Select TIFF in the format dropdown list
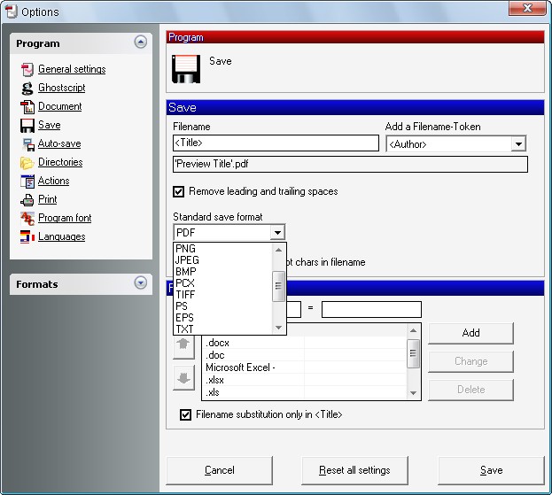The width and height of the screenshot is (552, 495). 186,295
